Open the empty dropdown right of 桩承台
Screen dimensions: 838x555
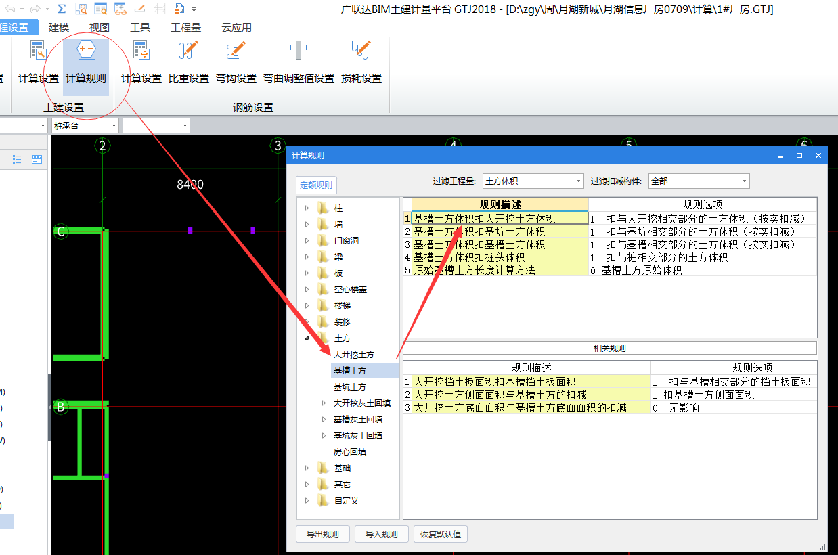point(156,125)
